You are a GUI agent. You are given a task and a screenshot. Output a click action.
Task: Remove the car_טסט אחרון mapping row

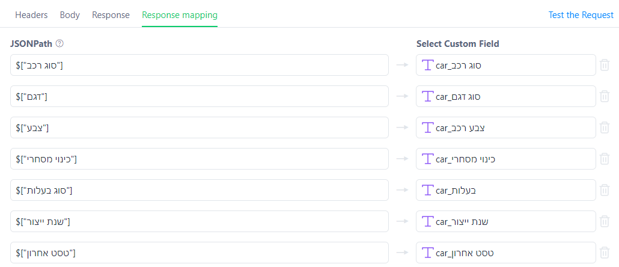pos(605,253)
